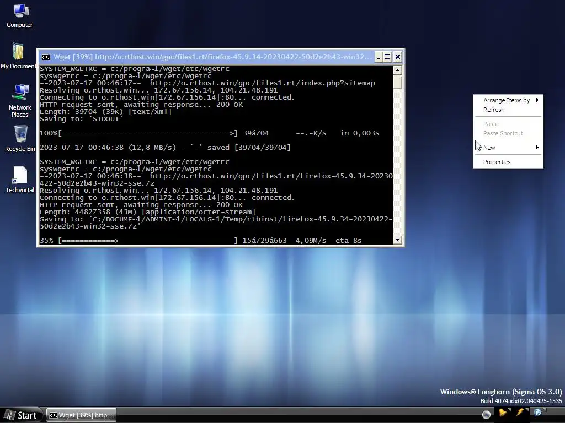The width and height of the screenshot is (565, 423).
Task: Click the Wget window title bar text
Action: [x=212, y=57]
